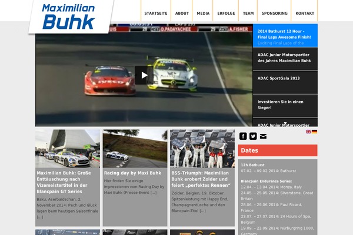Select Investieren Sie in einen Sieger item
This screenshot has height=235, width=353.
point(285,106)
